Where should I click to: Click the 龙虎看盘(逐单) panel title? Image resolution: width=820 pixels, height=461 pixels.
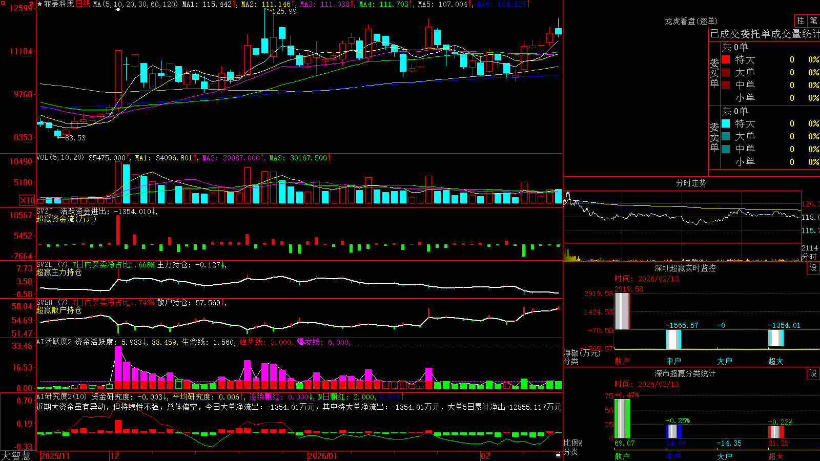coord(691,21)
